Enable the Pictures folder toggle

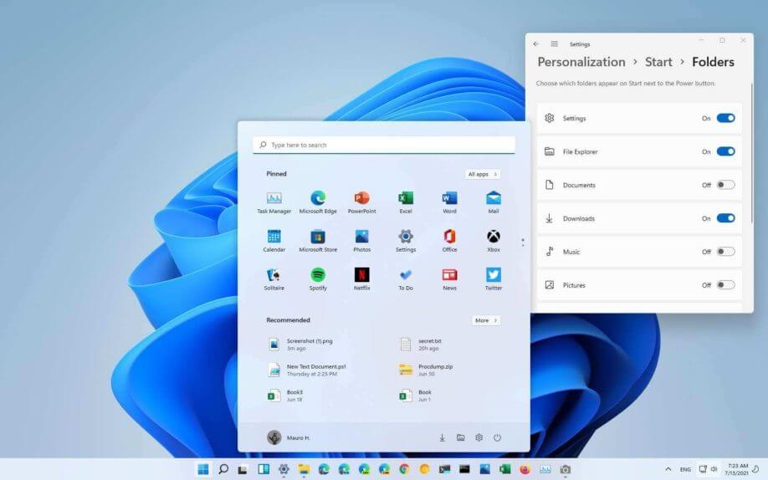pos(726,284)
